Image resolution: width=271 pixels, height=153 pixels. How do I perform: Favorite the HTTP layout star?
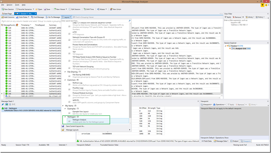click(69, 34)
